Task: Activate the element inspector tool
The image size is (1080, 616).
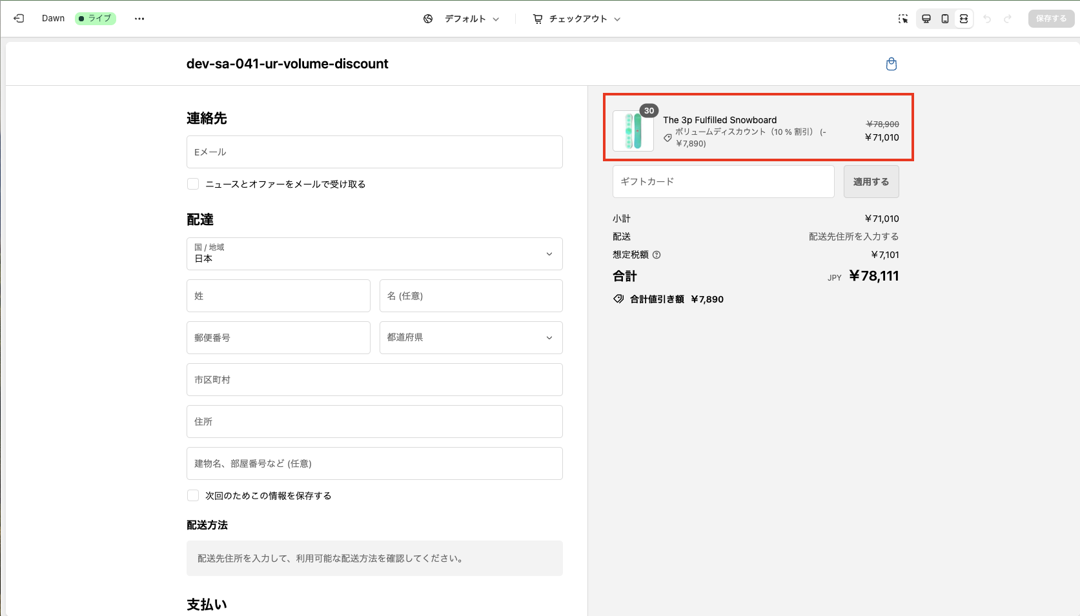Action: pos(902,19)
